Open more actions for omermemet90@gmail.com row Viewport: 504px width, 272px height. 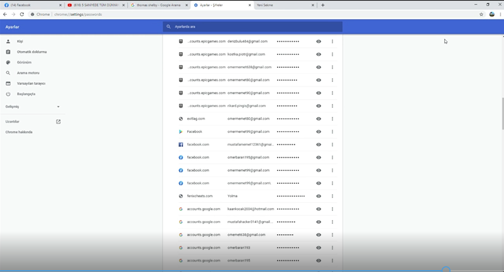[x=332, y=93]
